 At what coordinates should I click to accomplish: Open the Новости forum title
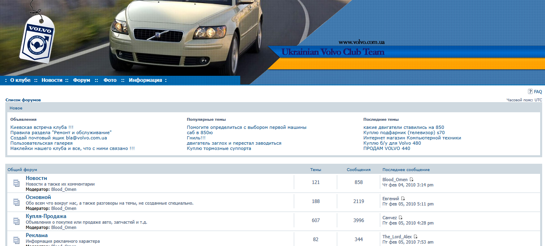(36, 178)
